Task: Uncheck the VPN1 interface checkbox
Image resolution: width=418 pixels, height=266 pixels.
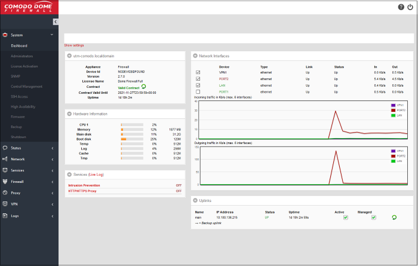Action: tap(198, 72)
